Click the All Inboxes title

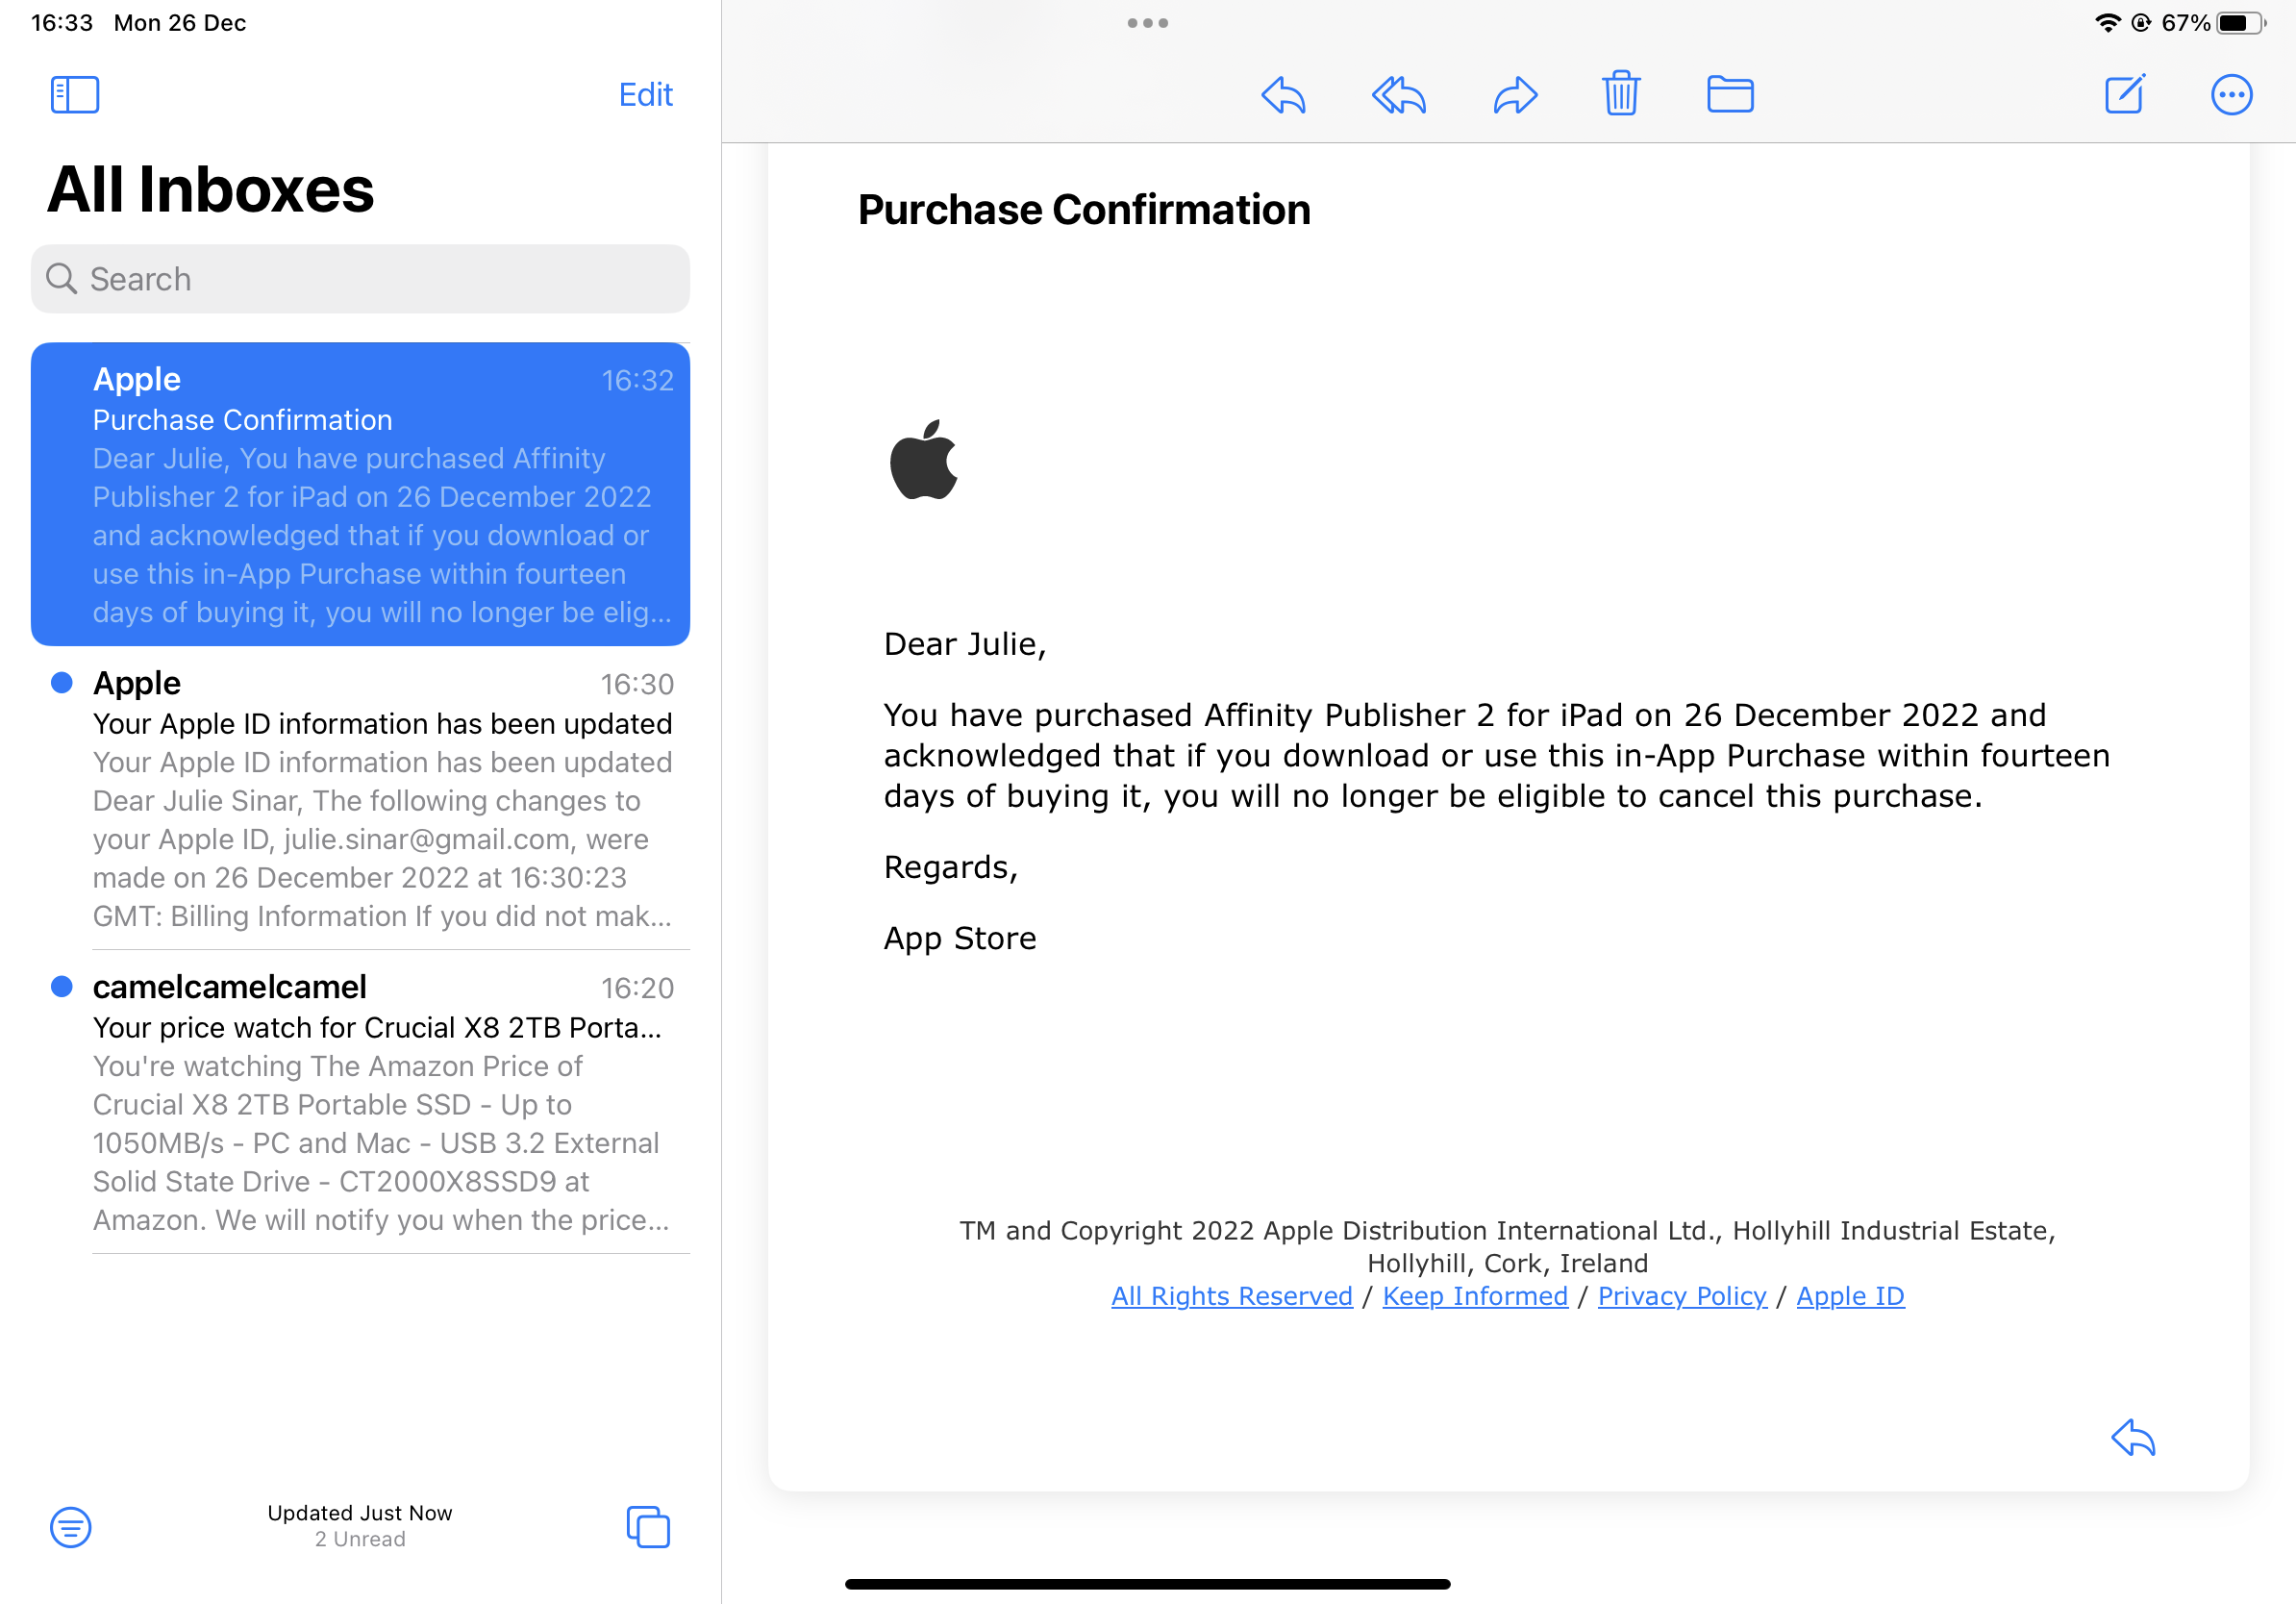coord(210,189)
